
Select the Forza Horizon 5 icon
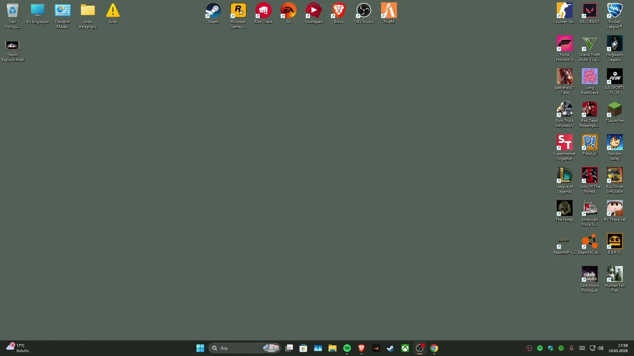click(x=564, y=49)
